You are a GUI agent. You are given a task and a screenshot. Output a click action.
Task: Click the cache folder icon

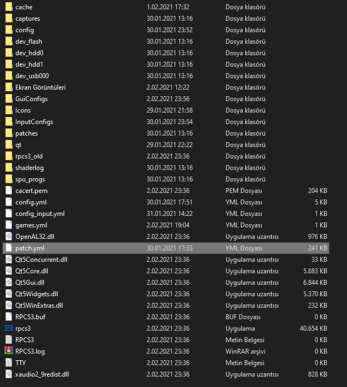9,7
